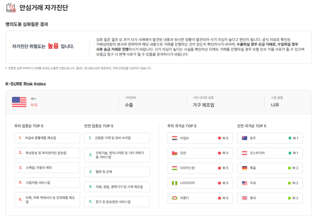Select 육상운송 및 파이프라인 운송업 item

45,153
